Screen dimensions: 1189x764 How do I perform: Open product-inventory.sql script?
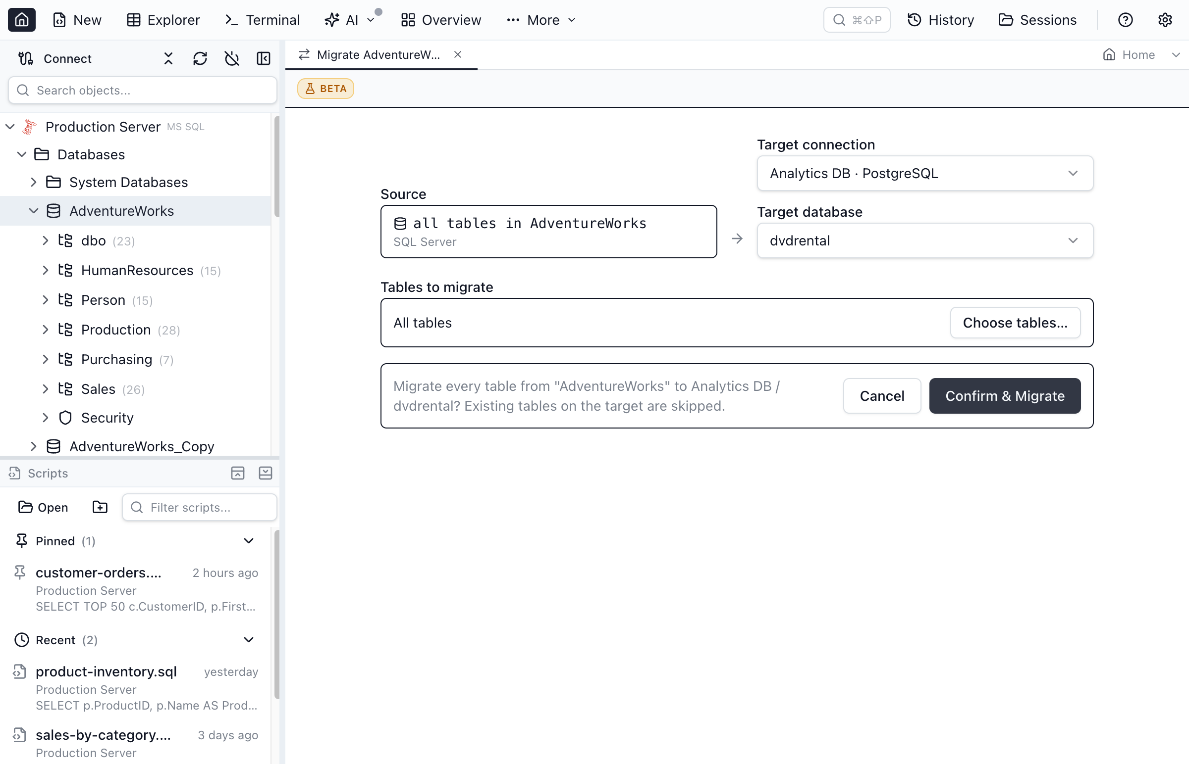pos(135,688)
